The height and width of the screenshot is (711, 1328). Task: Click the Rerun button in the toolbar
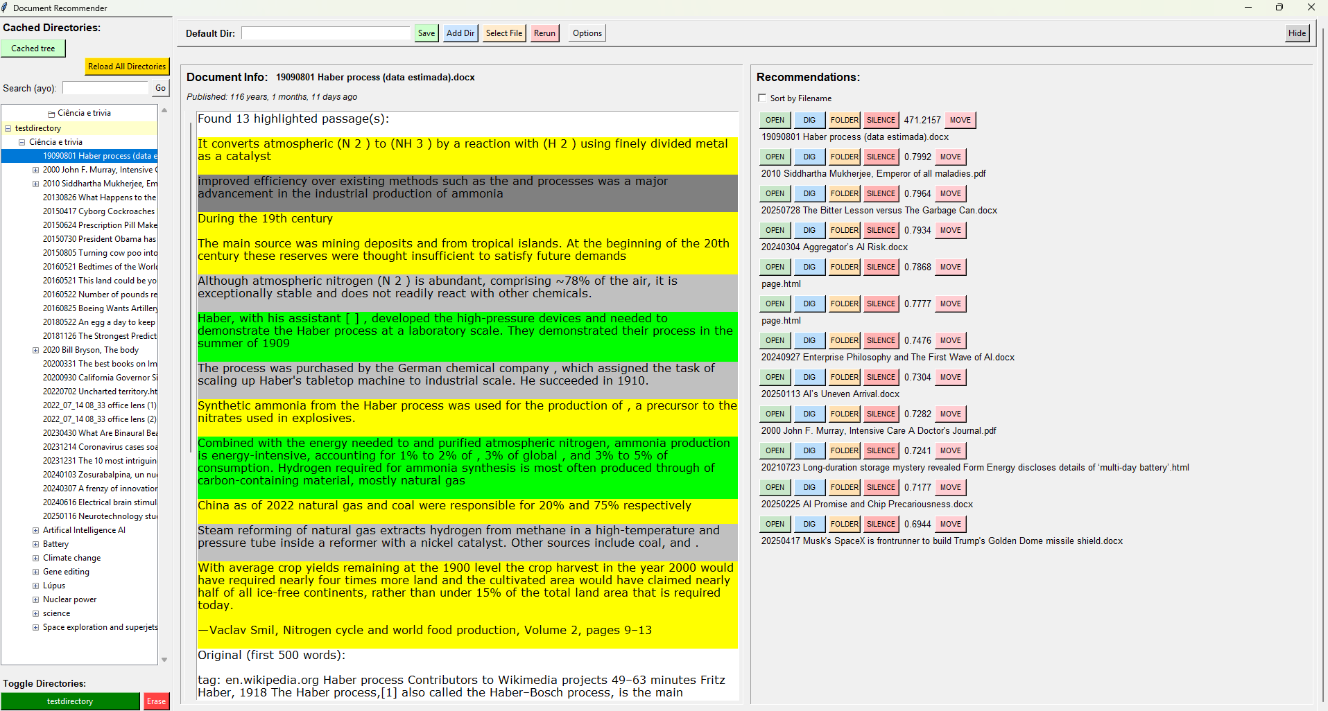[544, 33]
